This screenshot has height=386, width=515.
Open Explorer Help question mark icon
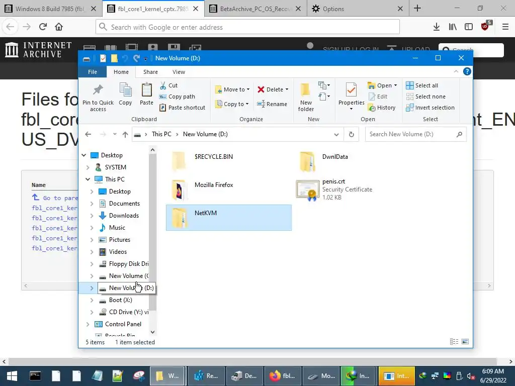[467, 71]
